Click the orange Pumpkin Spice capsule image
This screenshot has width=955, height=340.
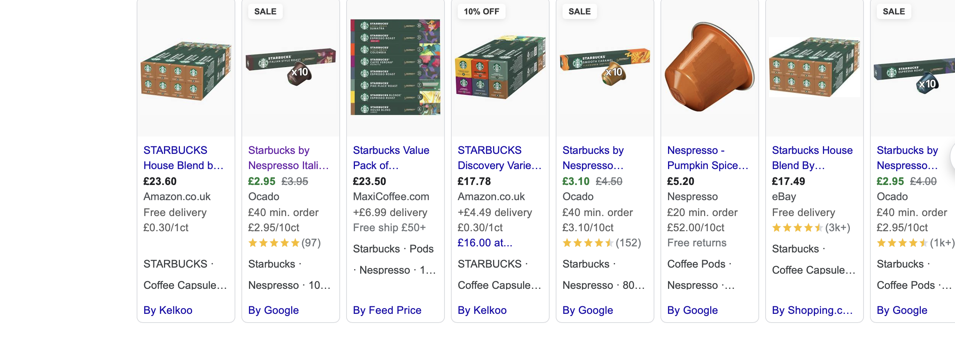point(710,67)
